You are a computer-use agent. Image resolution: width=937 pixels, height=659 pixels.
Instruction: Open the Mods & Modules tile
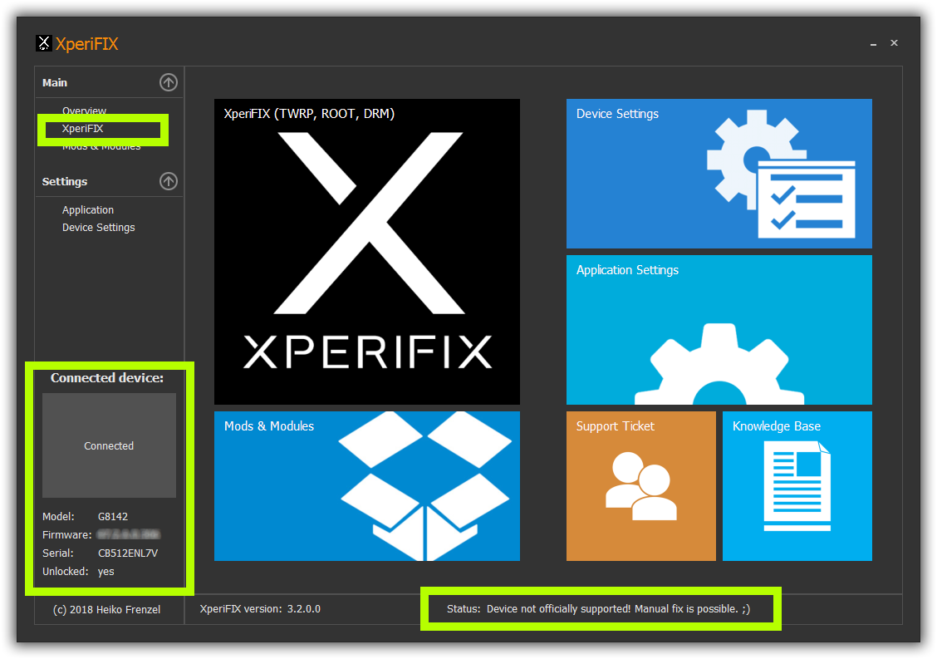[x=367, y=486]
